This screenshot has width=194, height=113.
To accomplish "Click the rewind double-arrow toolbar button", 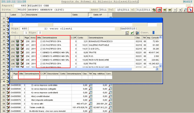I will click(165, 10).
